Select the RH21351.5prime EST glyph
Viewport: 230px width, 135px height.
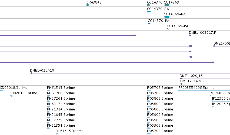[48, 128]
